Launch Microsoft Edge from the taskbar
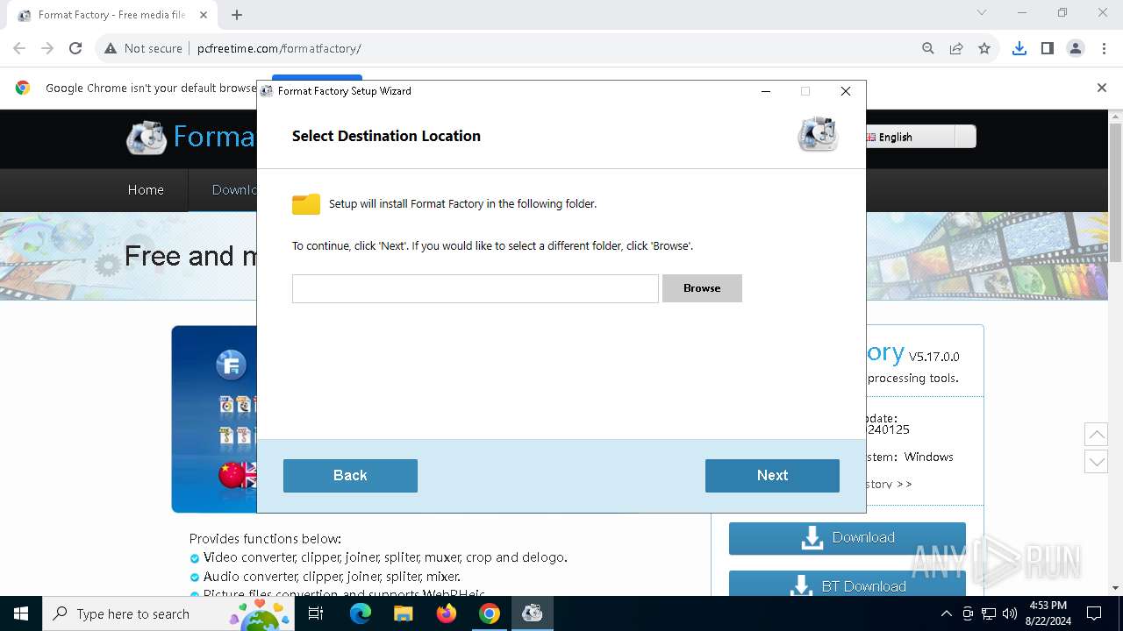1123x631 pixels. [361, 613]
